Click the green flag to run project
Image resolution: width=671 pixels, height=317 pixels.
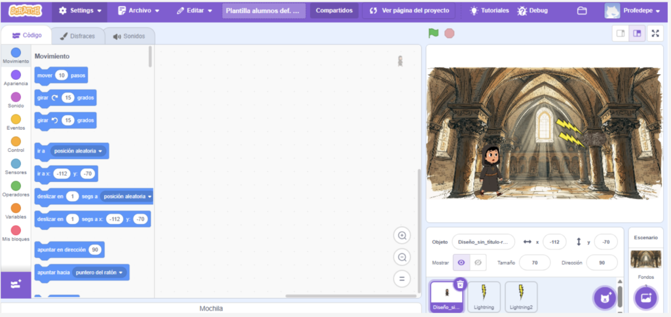[x=433, y=33]
